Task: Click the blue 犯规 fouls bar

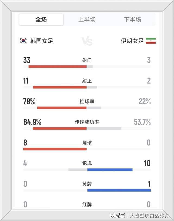Action: [110, 169]
